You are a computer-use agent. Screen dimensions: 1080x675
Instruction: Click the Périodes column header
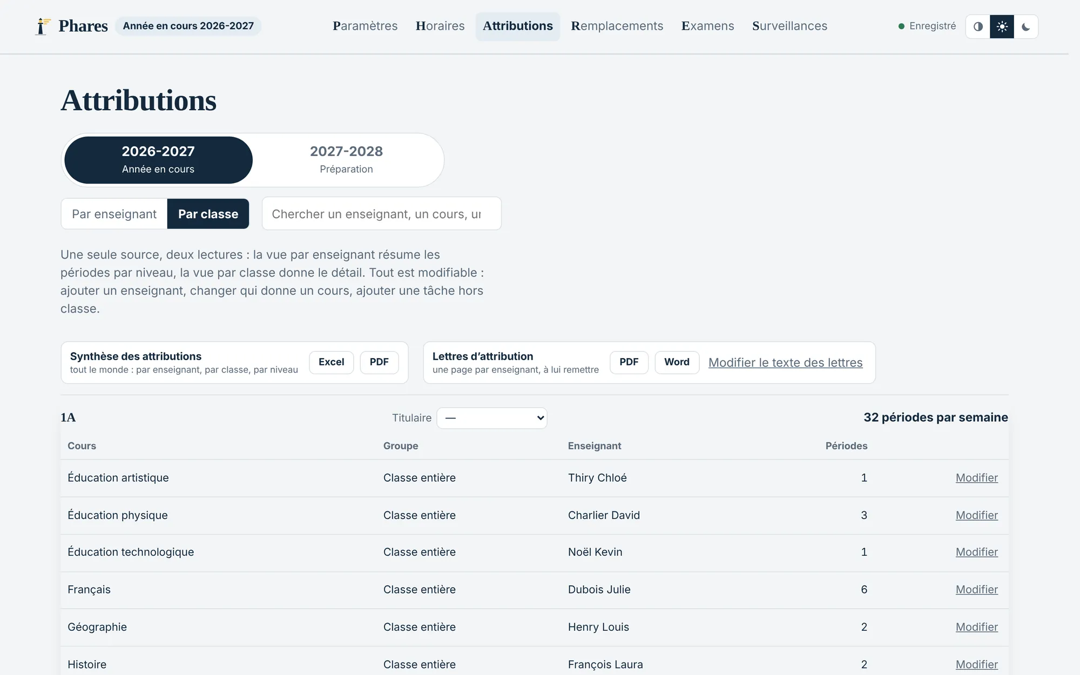(x=846, y=446)
